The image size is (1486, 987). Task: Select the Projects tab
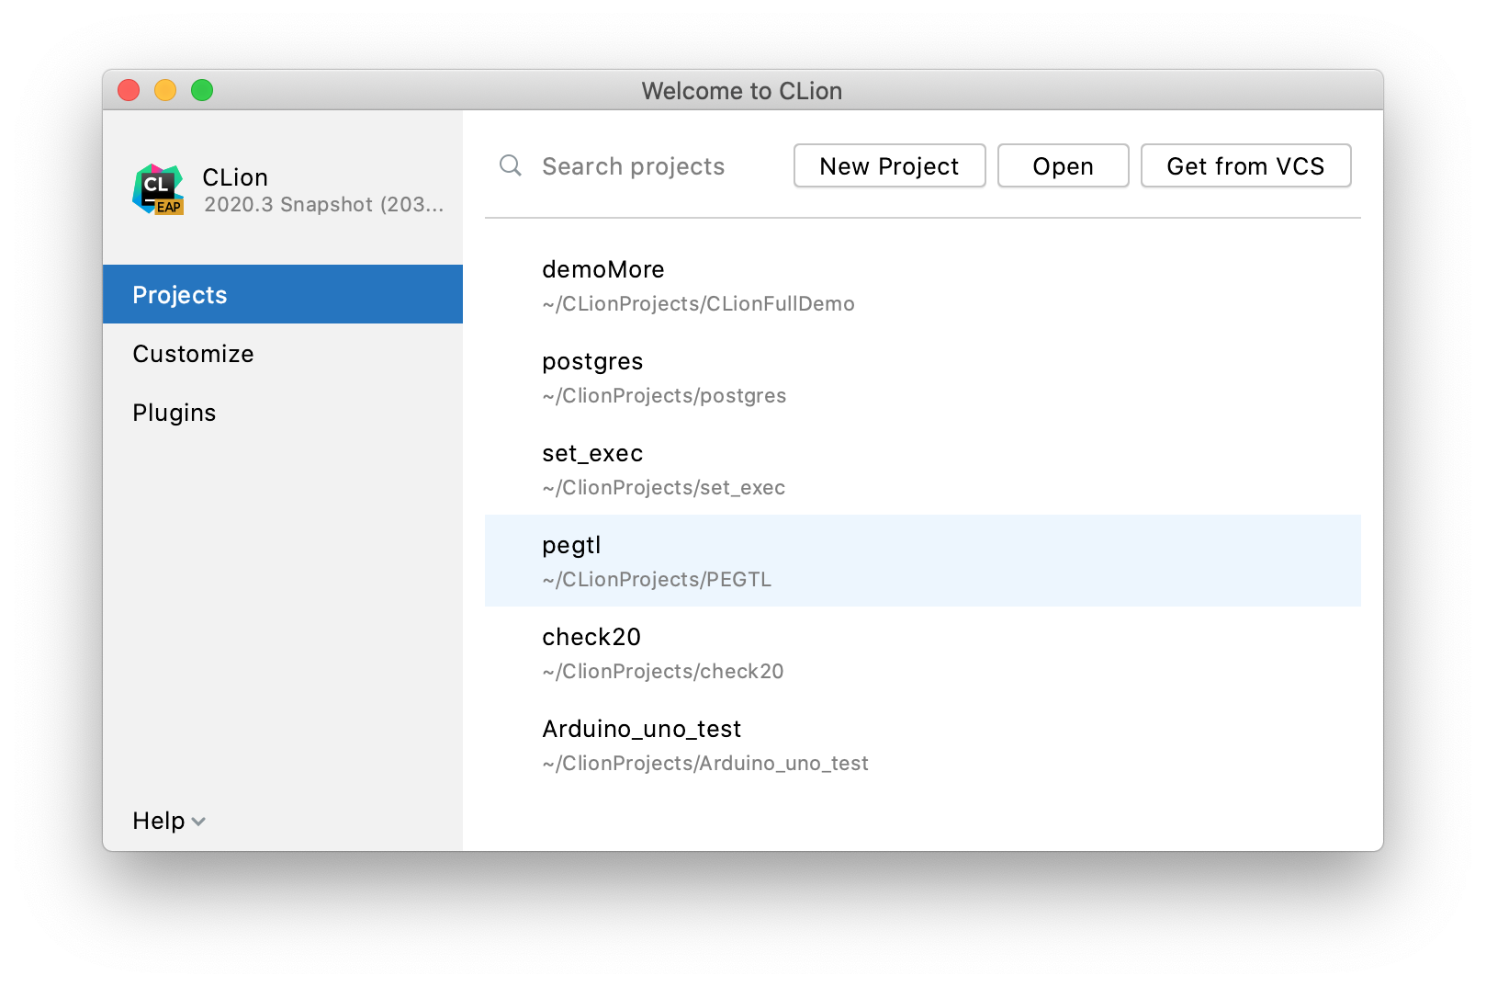pos(283,294)
